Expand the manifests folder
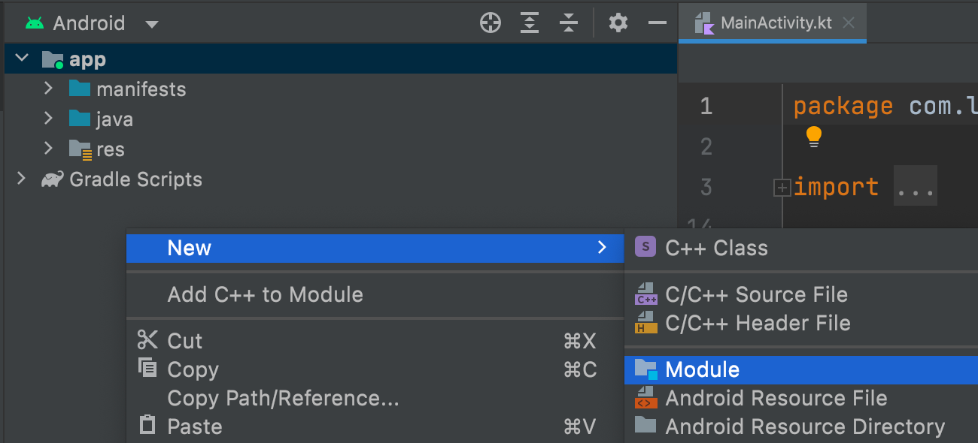978x443 pixels. (x=49, y=89)
